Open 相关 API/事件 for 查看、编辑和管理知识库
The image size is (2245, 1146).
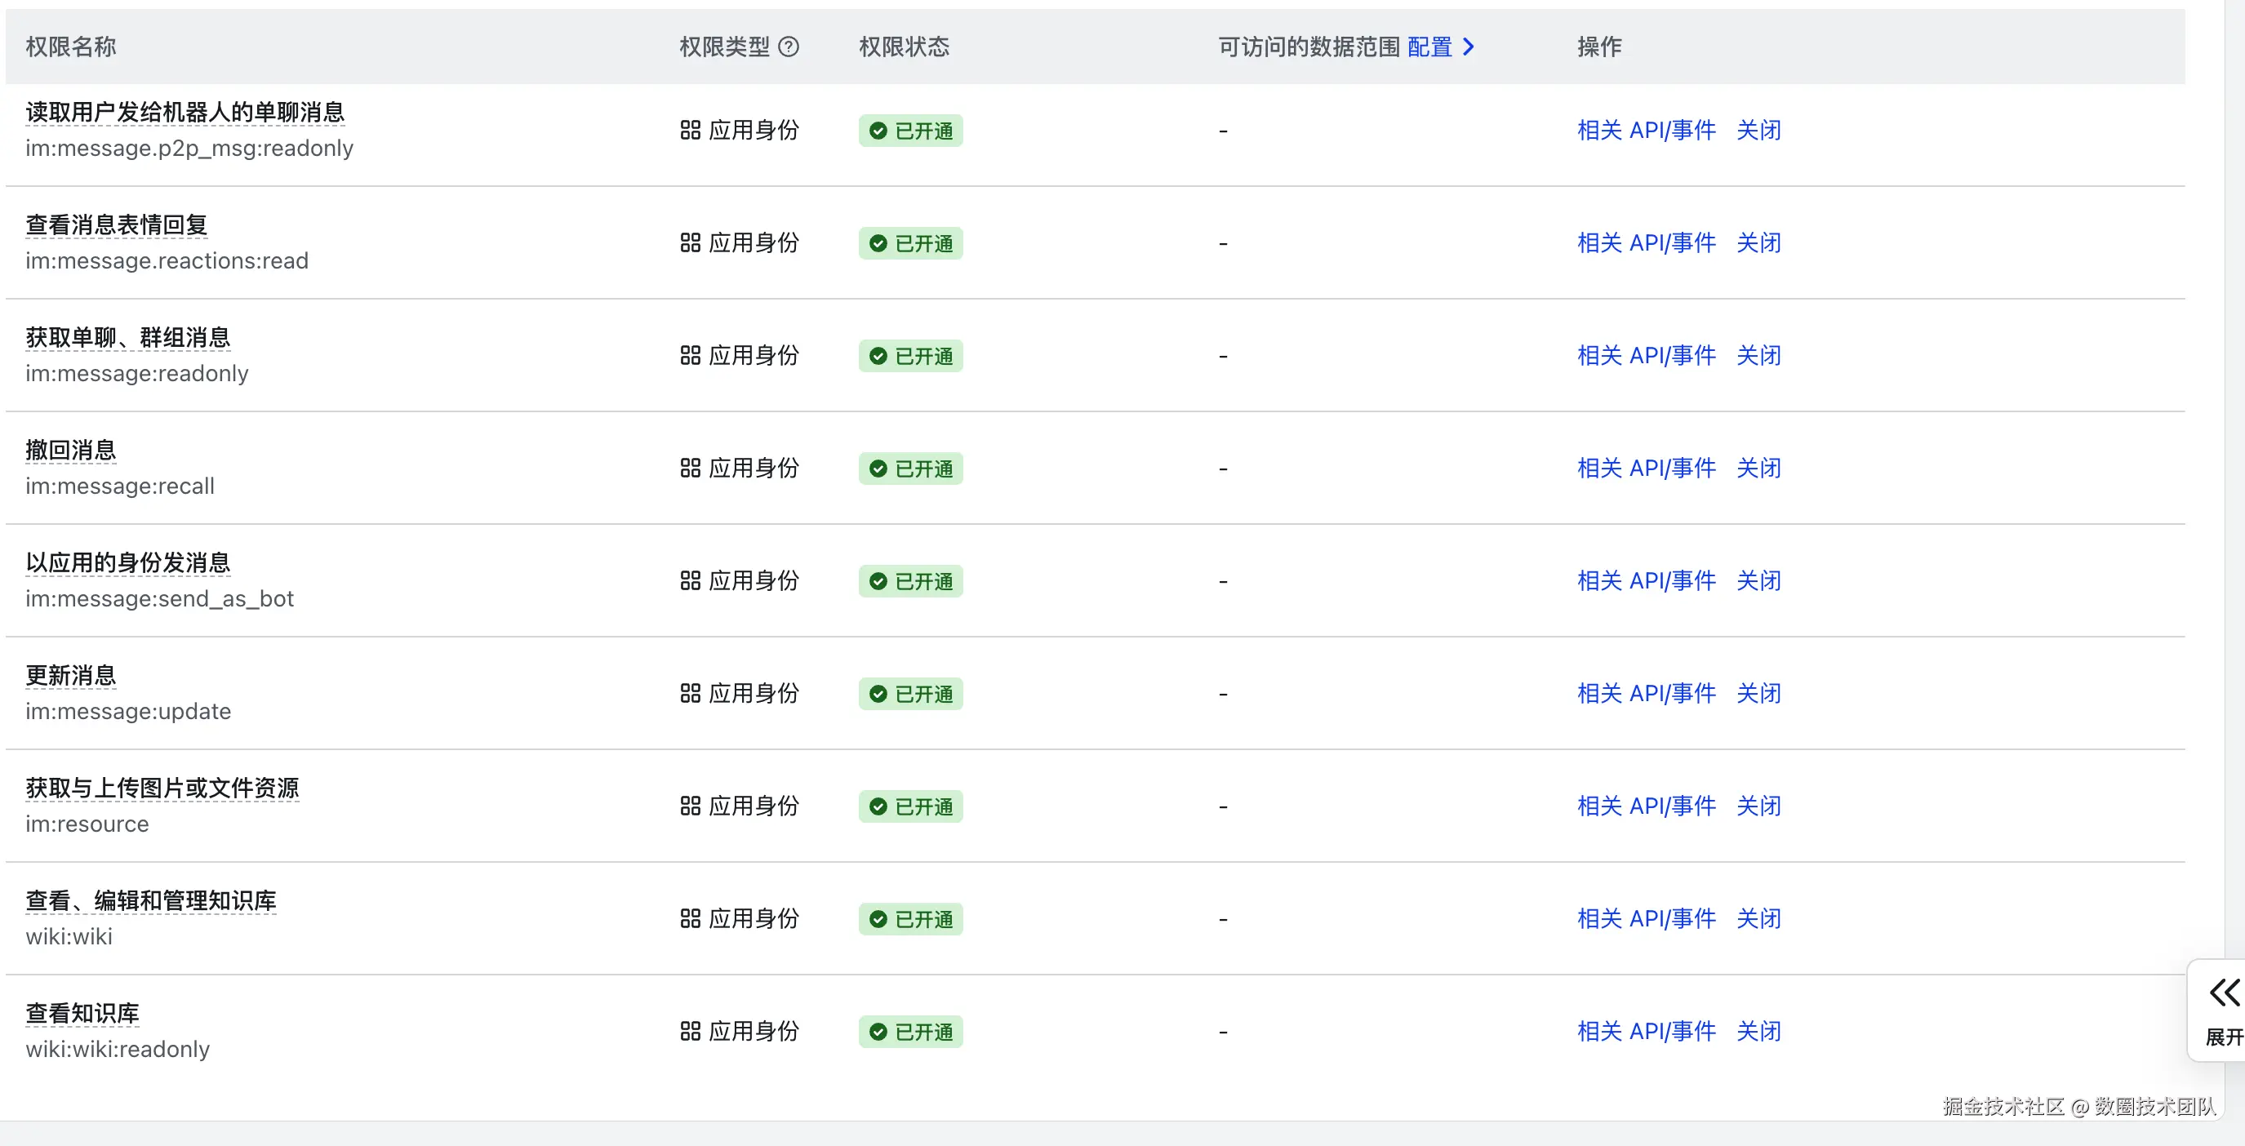click(x=1646, y=918)
